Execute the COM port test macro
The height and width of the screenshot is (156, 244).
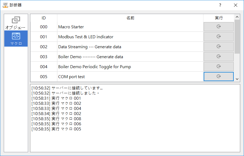pyautogui.click(x=219, y=77)
